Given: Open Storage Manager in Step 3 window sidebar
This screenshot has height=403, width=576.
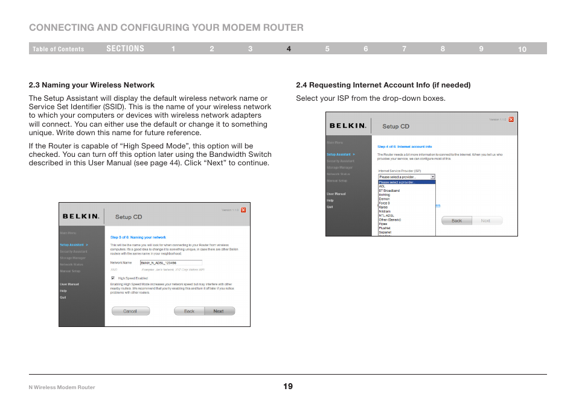Looking at the screenshot, I should point(72,258).
